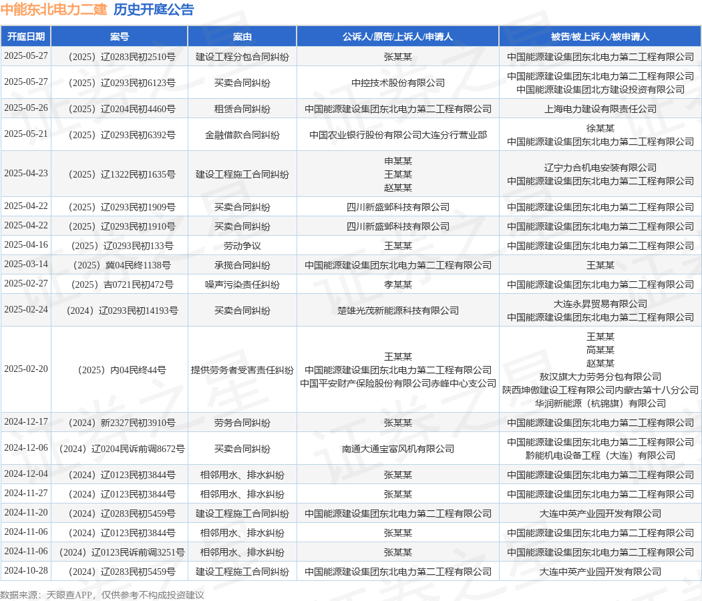
Task: Click the cause 提供劳务者受害责任纠纷
Action: pyautogui.click(x=242, y=370)
